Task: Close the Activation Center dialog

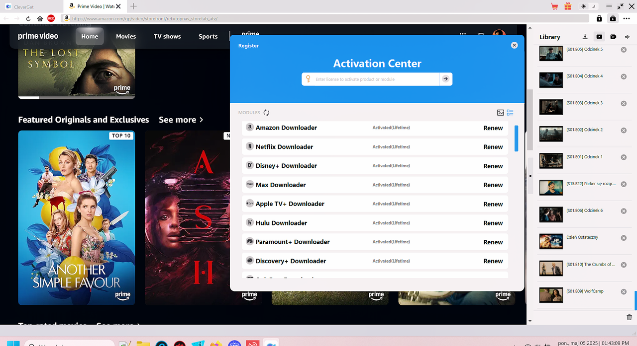Action: click(x=514, y=45)
